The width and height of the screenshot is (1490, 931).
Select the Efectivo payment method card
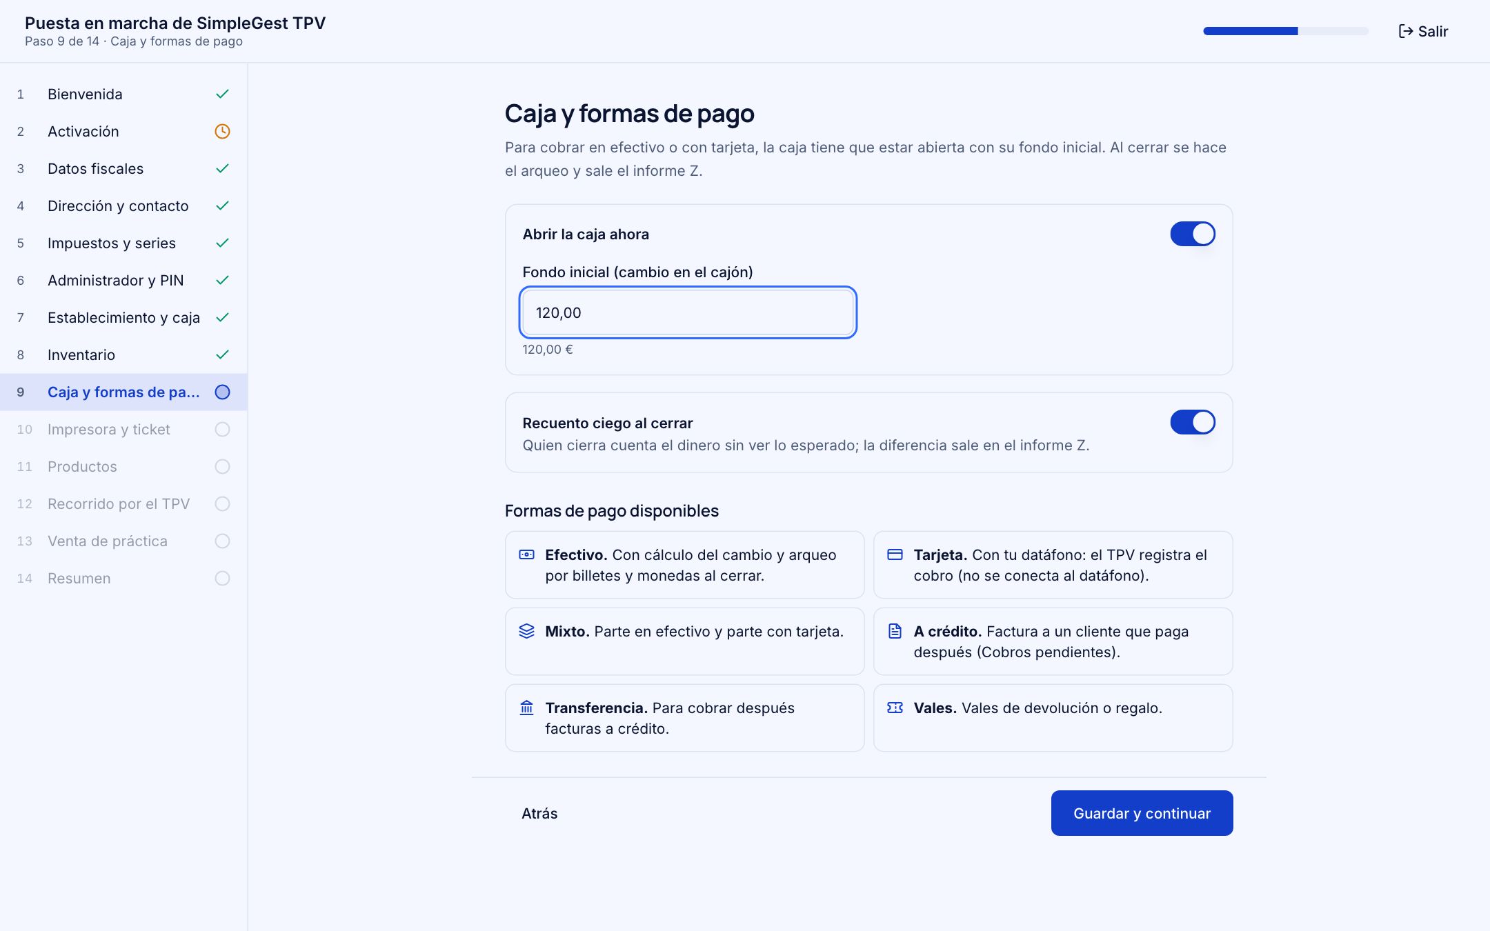coord(684,565)
